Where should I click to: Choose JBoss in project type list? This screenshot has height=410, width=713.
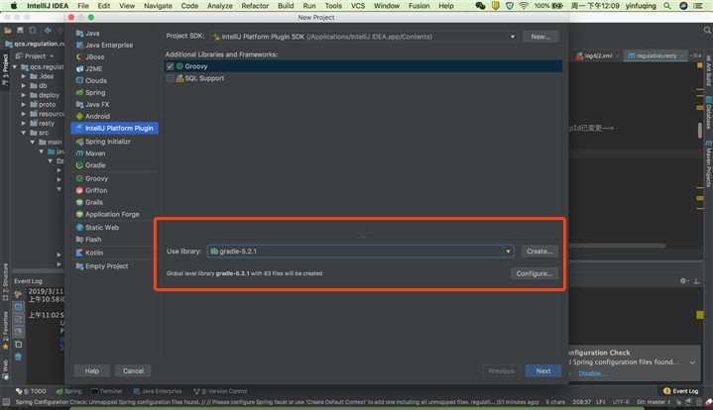pyautogui.click(x=94, y=56)
